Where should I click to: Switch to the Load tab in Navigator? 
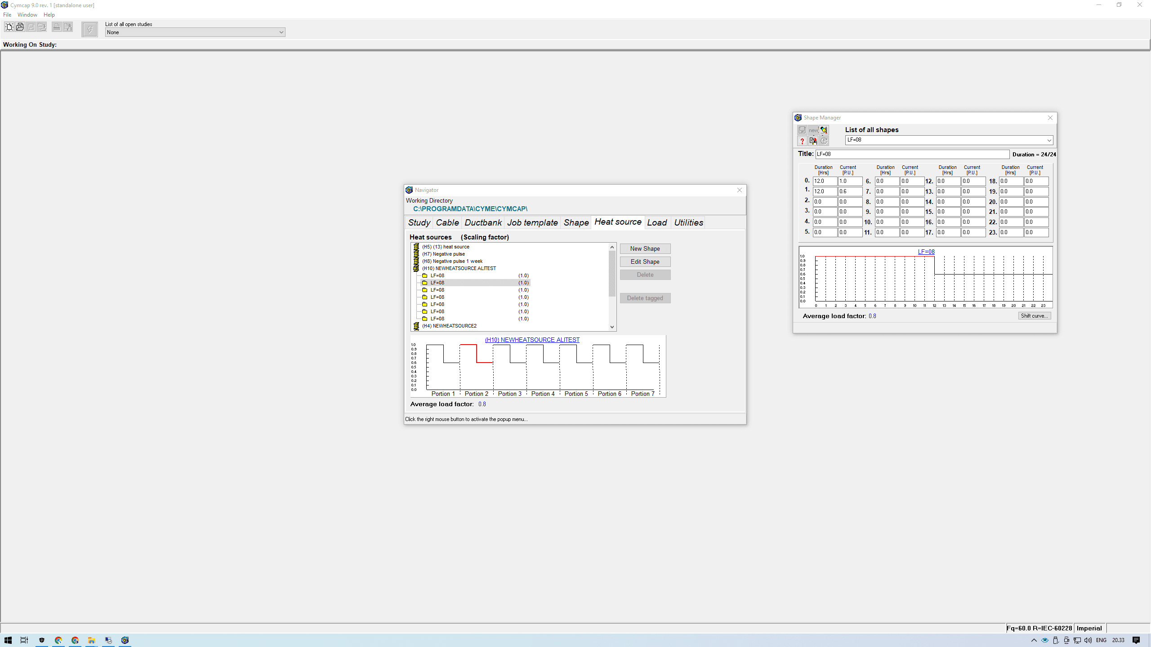(x=657, y=222)
